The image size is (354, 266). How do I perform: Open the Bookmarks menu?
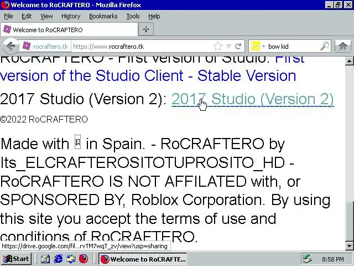(x=103, y=16)
